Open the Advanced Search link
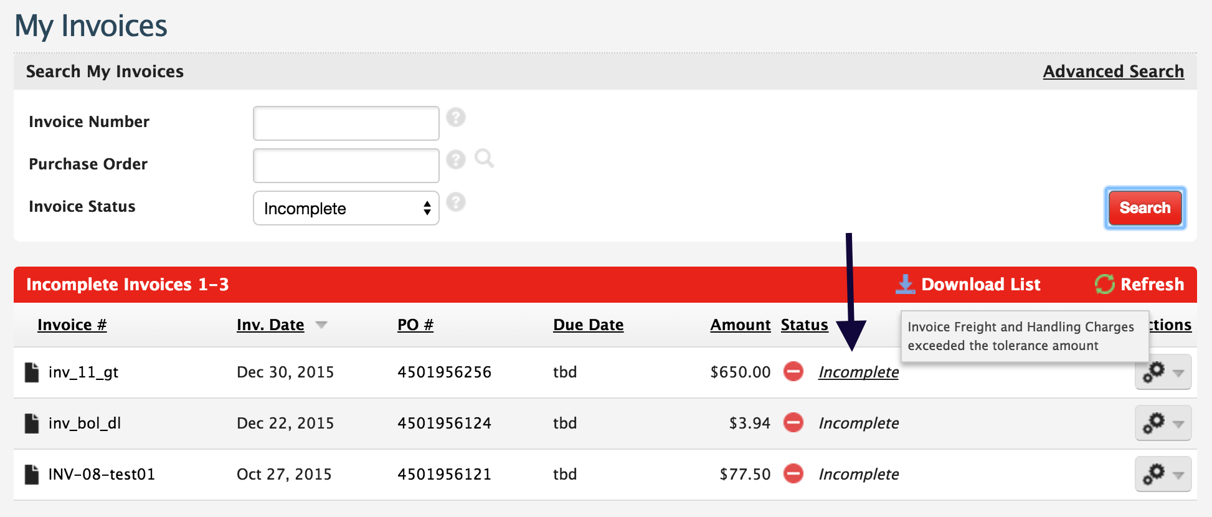Screen dimensions: 1212x517 point(1113,72)
